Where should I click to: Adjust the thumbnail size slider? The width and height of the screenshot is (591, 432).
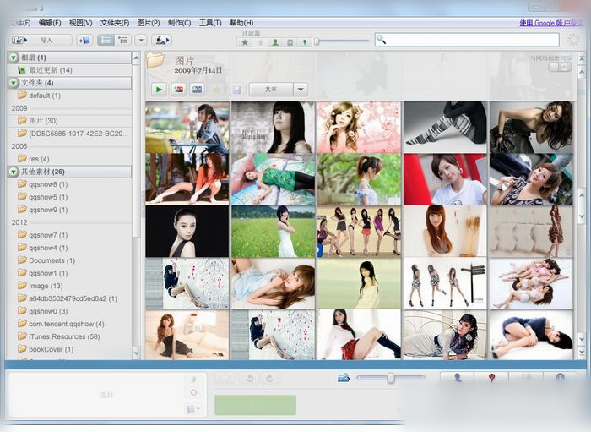tap(390, 377)
